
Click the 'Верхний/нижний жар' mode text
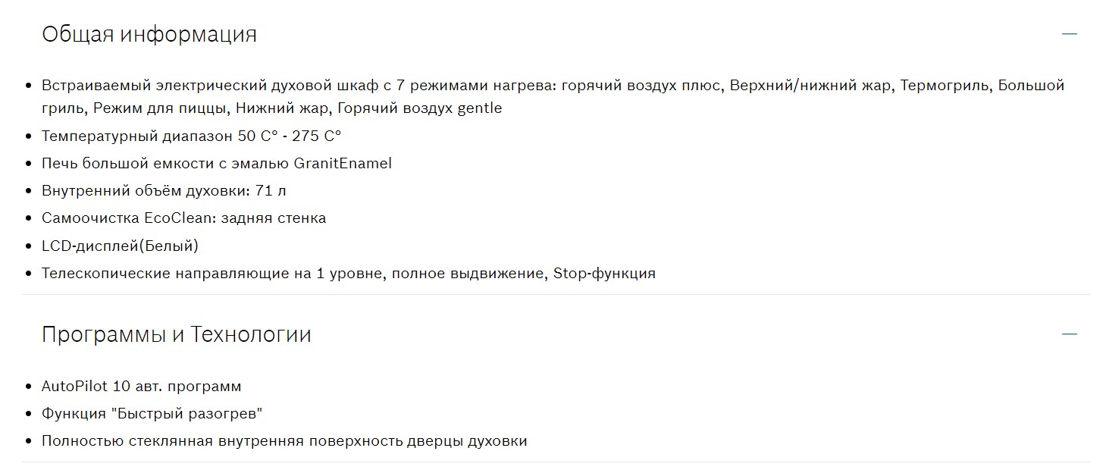(810, 86)
